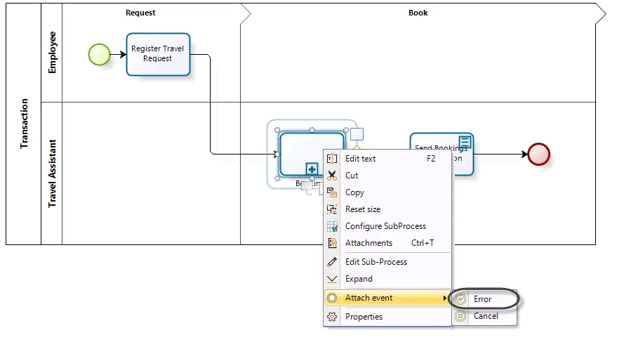Click the Properties gear icon
This screenshot has height=342, width=624.
coord(332,317)
